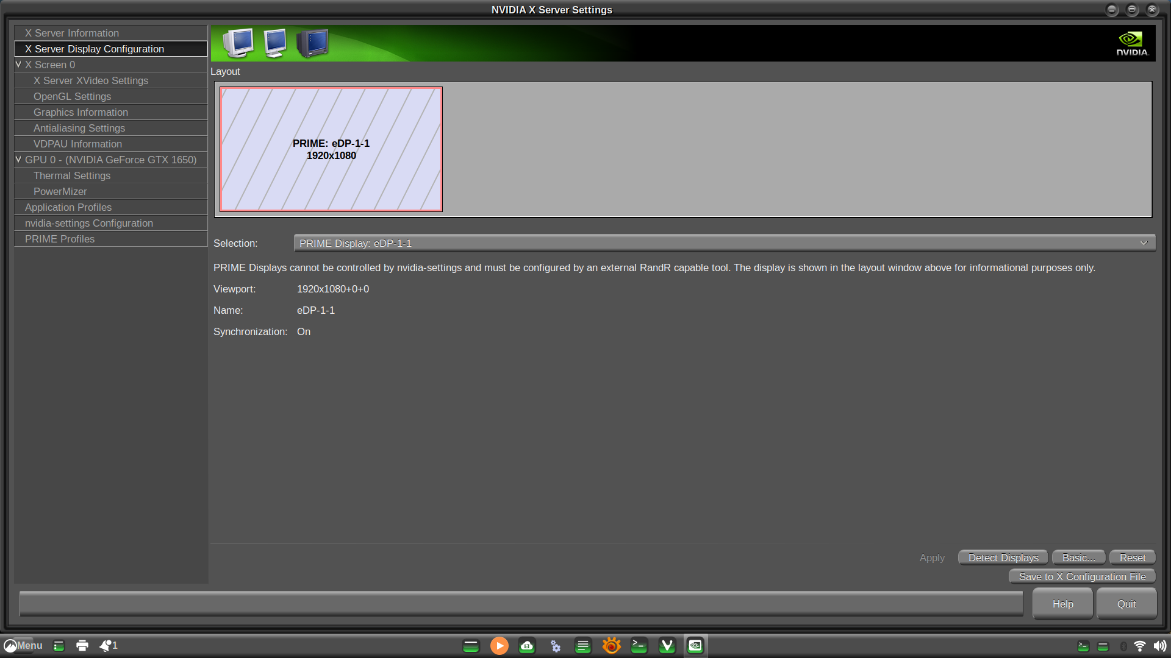Open PowerMizer page

click(x=111, y=191)
